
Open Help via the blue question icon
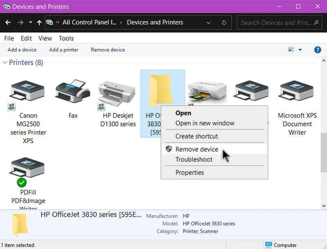318,50
